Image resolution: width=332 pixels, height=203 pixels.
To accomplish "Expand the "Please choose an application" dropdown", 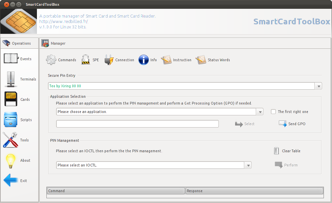I will 260,112.
